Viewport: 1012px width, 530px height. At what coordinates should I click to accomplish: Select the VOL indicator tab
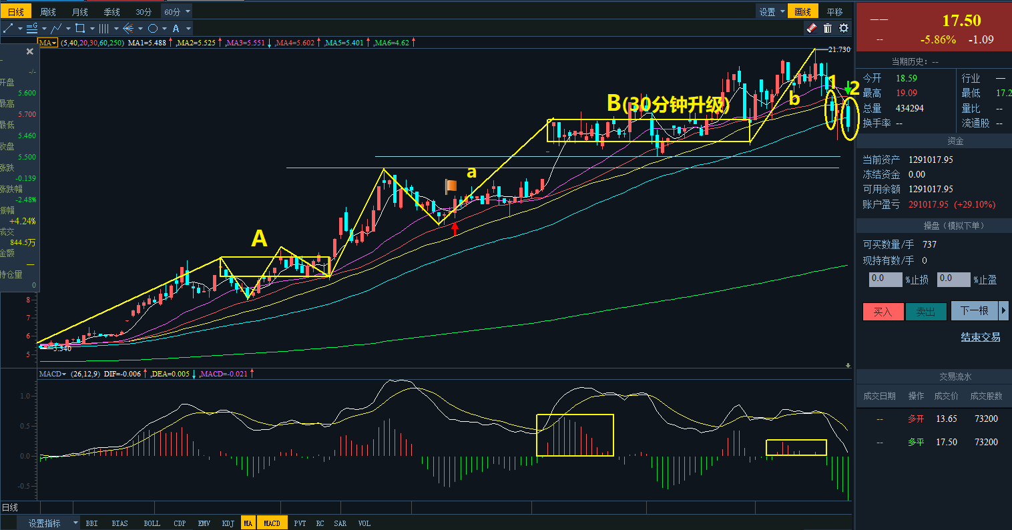[x=364, y=523]
